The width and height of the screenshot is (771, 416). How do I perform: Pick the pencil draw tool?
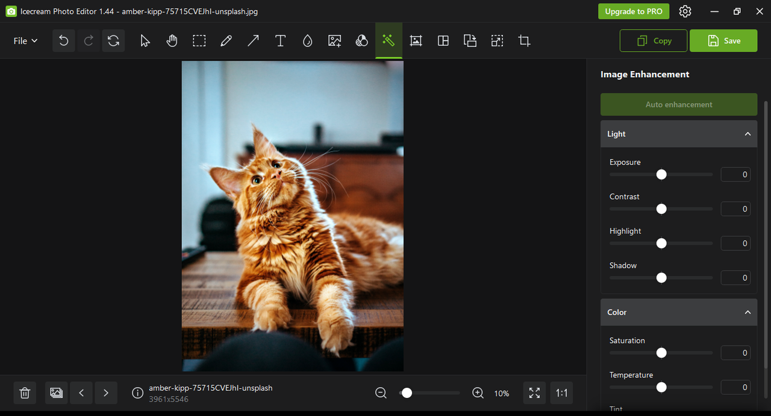pos(226,40)
